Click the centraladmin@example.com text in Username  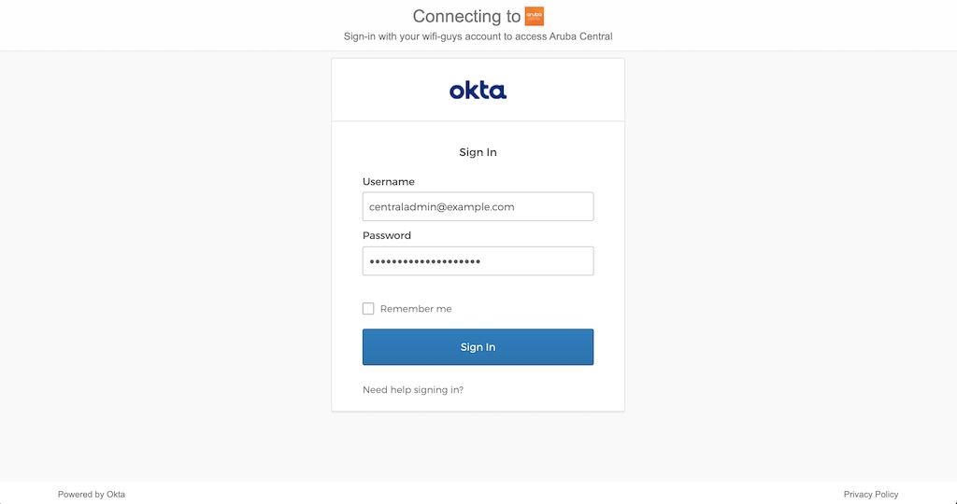coord(442,206)
